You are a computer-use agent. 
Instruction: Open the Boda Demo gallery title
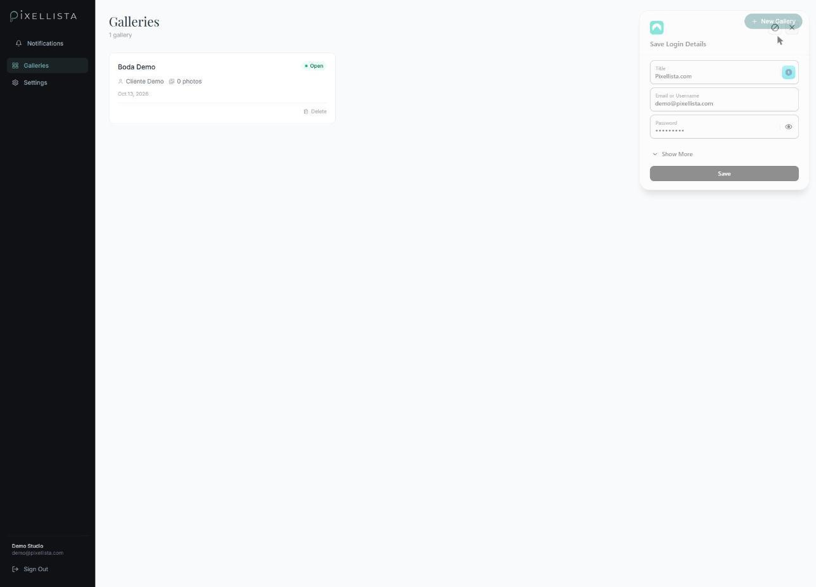(136, 67)
